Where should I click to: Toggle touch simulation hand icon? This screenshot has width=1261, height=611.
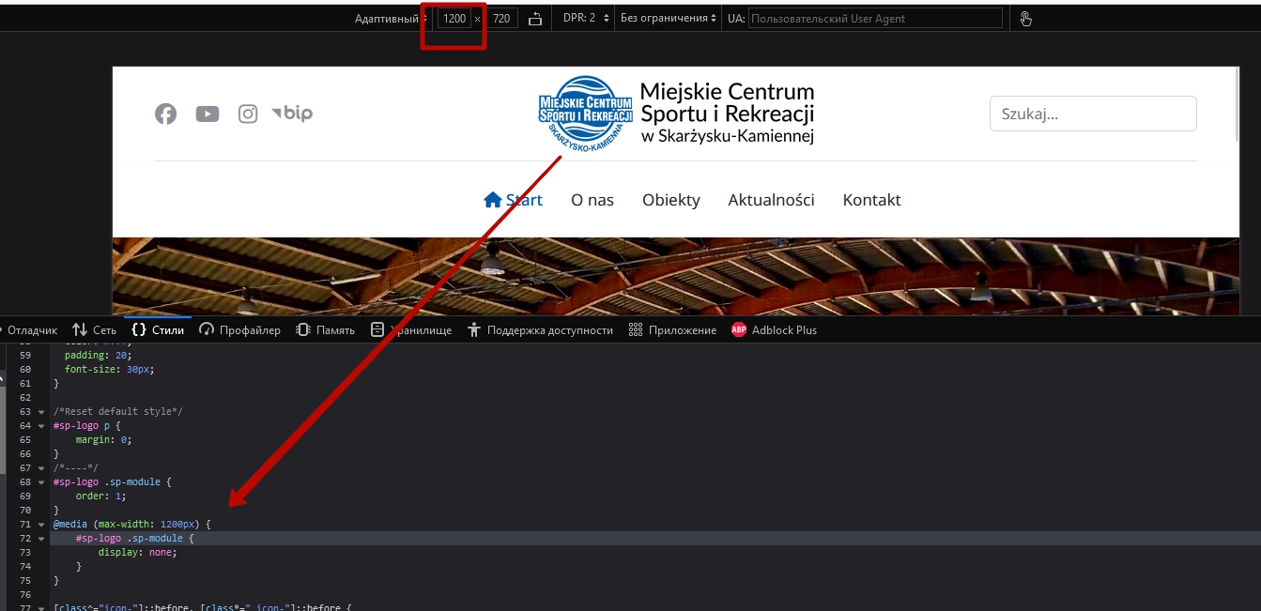point(1025,19)
